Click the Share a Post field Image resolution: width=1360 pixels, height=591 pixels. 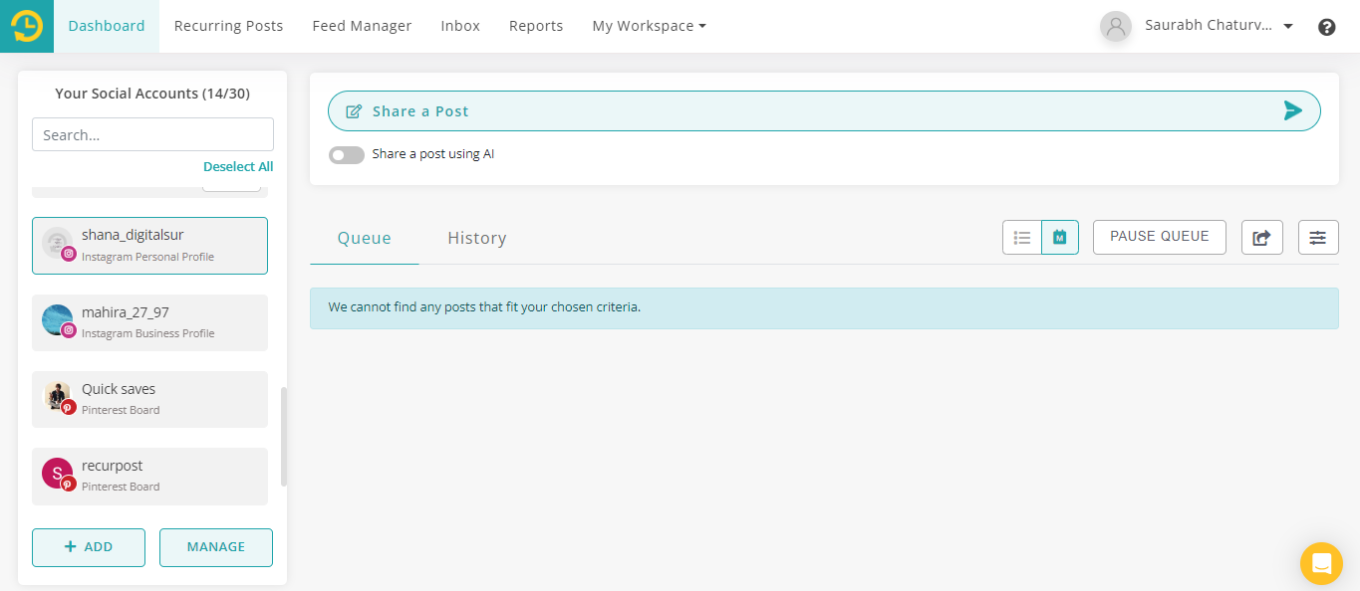click(x=824, y=111)
